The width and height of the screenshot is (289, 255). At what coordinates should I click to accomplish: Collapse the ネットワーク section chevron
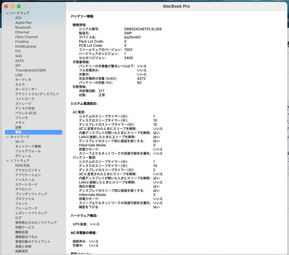point(7,137)
